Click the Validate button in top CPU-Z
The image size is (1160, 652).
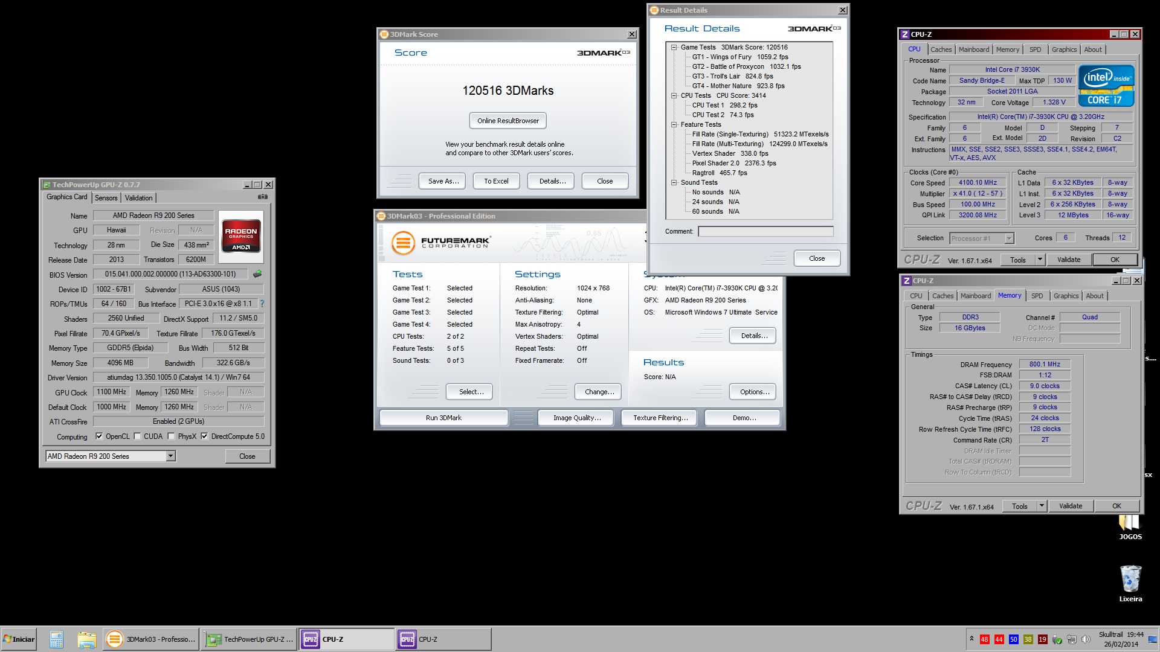(1069, 260)
